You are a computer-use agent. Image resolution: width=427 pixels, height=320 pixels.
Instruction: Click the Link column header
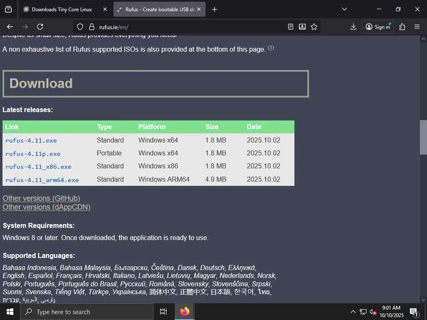[12, 127]
